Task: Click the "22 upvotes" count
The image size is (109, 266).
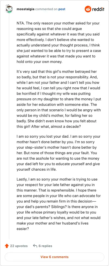Action: 19,246
